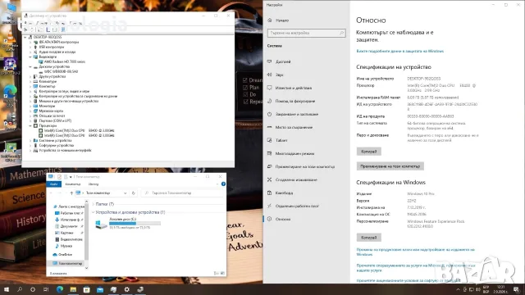Collapse the Processors node in Device Manager

coord(30,125)
